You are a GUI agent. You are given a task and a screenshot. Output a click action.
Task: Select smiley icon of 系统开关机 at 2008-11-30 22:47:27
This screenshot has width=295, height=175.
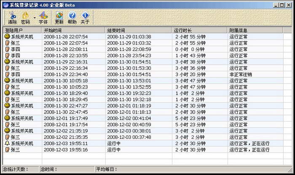tap(7, 106)
